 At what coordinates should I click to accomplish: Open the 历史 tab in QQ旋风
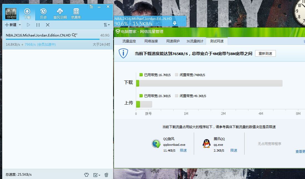point(43,14)
